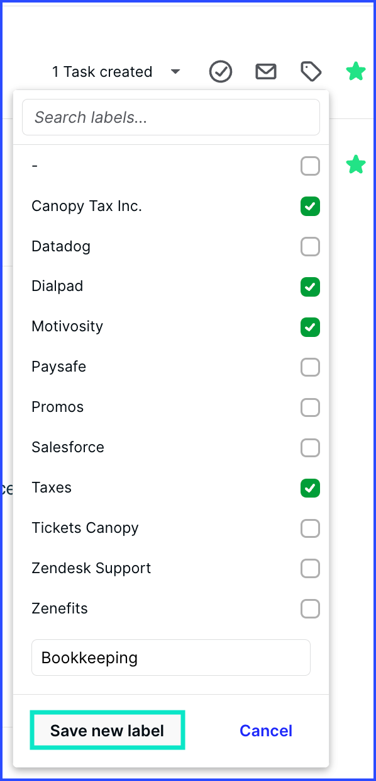Click the second green star icon
The height and width of the screenshot is (781, 376).
[356, 165]
